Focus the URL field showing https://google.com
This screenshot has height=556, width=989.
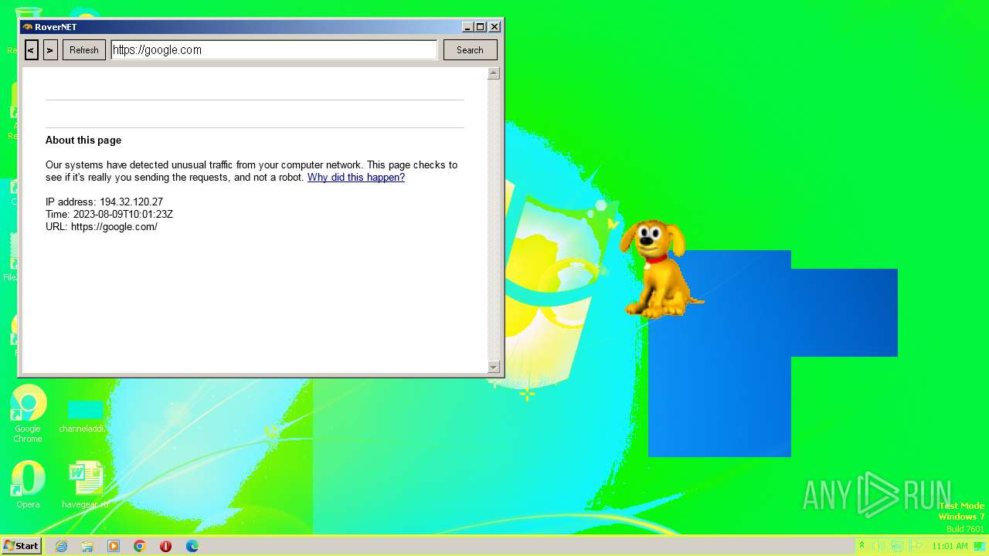click(x=274, y=50)
